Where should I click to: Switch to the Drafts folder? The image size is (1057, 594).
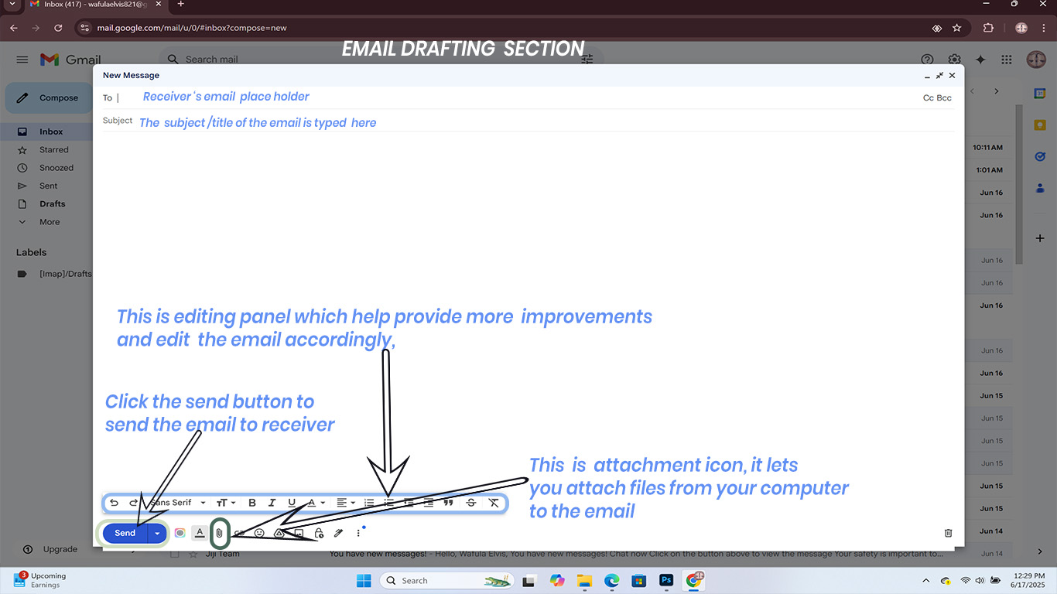[x=51, y=203]
